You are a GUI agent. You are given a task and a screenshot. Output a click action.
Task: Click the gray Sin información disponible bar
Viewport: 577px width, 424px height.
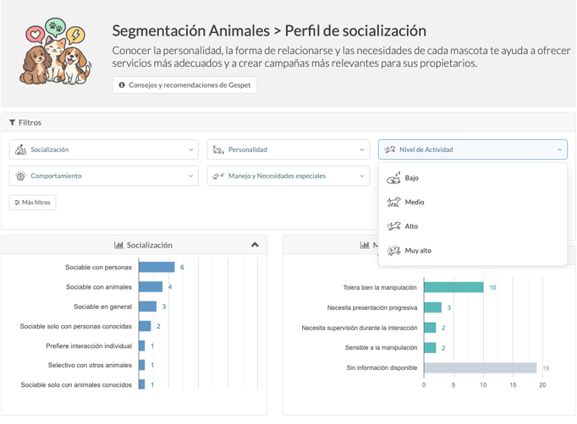pos(481,367)
